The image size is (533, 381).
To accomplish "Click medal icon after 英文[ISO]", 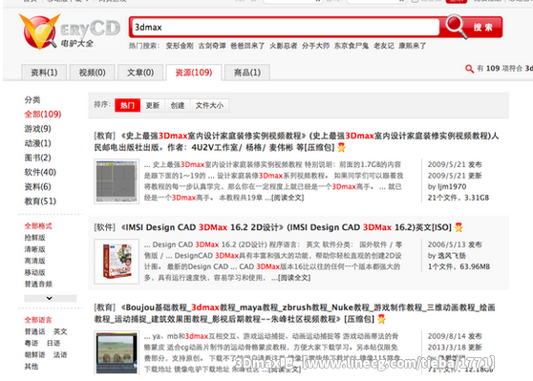I will (x=458, y=227).
